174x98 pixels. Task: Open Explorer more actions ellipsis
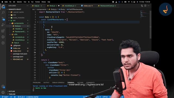coord(27,6)
